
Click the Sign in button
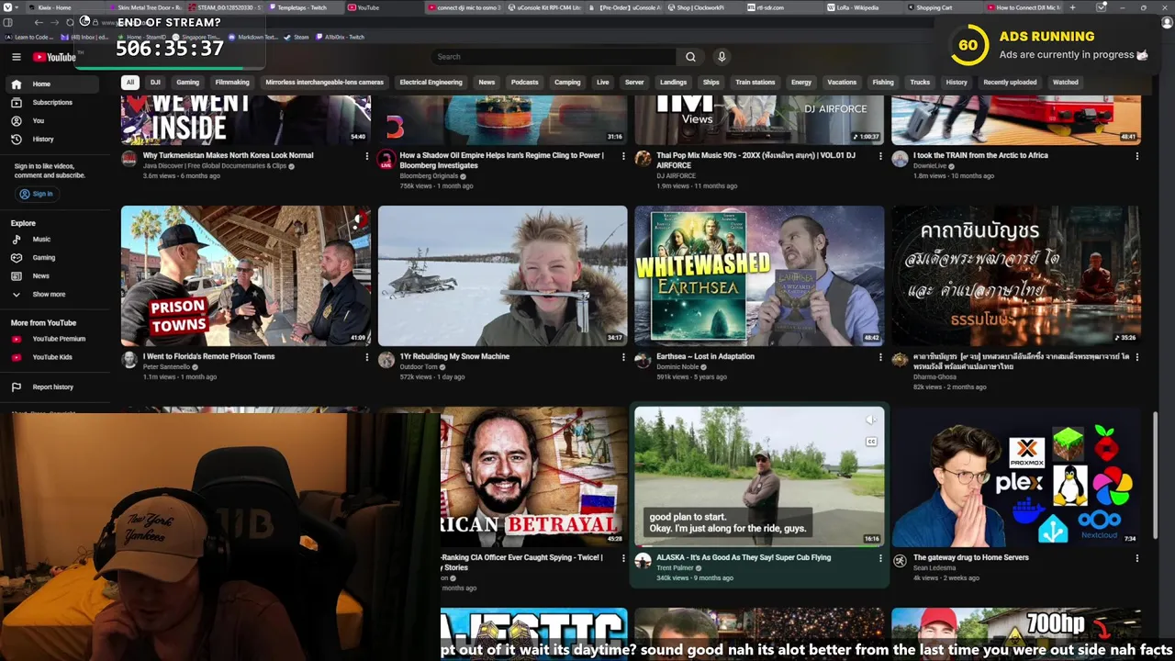click(37, 194)
